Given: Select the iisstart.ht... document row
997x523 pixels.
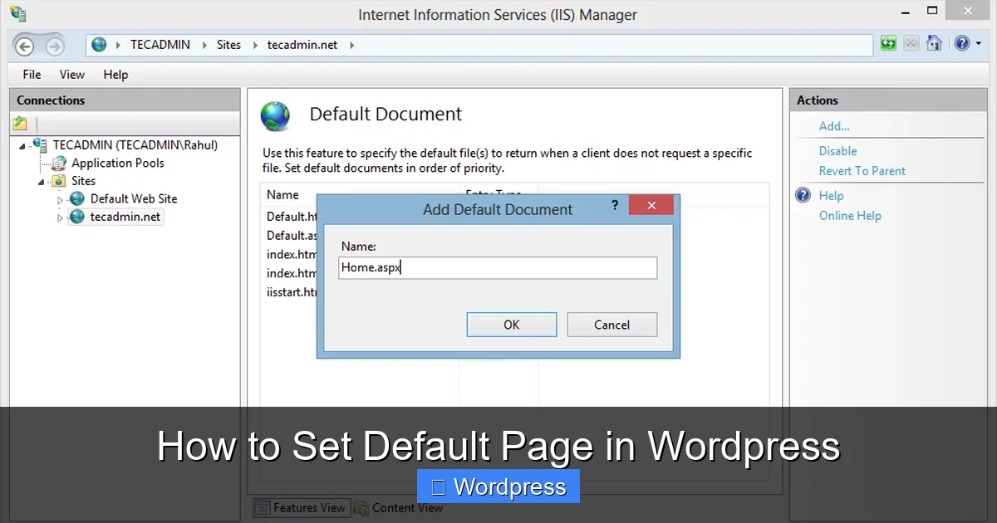Looking at the screenshot, I should tap(292, 292).
